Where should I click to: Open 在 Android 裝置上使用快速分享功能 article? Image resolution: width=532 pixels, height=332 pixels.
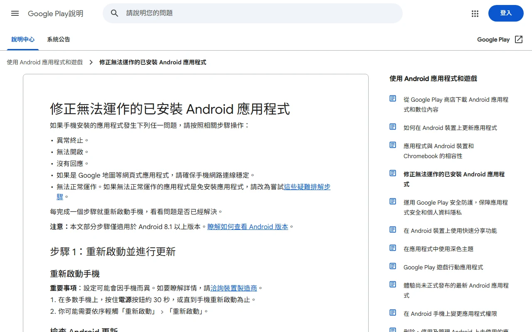point(450,231)
